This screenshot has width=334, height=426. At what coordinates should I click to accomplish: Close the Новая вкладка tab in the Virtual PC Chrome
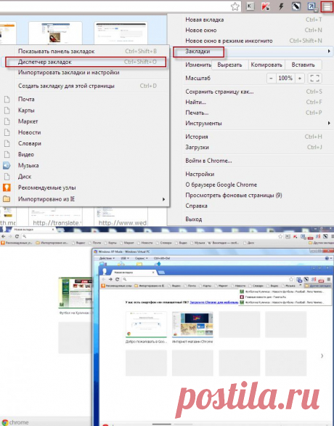[153, 272]
